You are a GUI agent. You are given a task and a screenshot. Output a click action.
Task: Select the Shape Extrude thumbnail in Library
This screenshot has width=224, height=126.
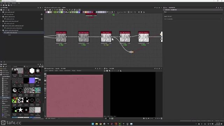tap(15, 90)
